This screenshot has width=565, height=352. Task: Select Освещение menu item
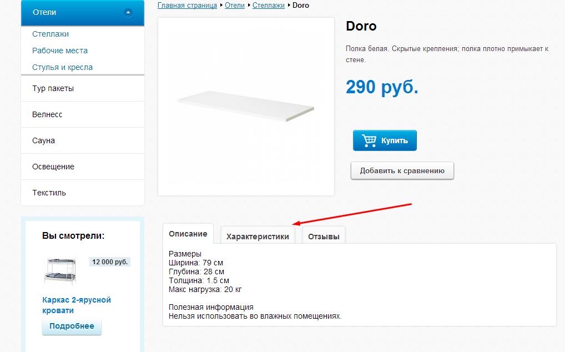pos(83,167)
